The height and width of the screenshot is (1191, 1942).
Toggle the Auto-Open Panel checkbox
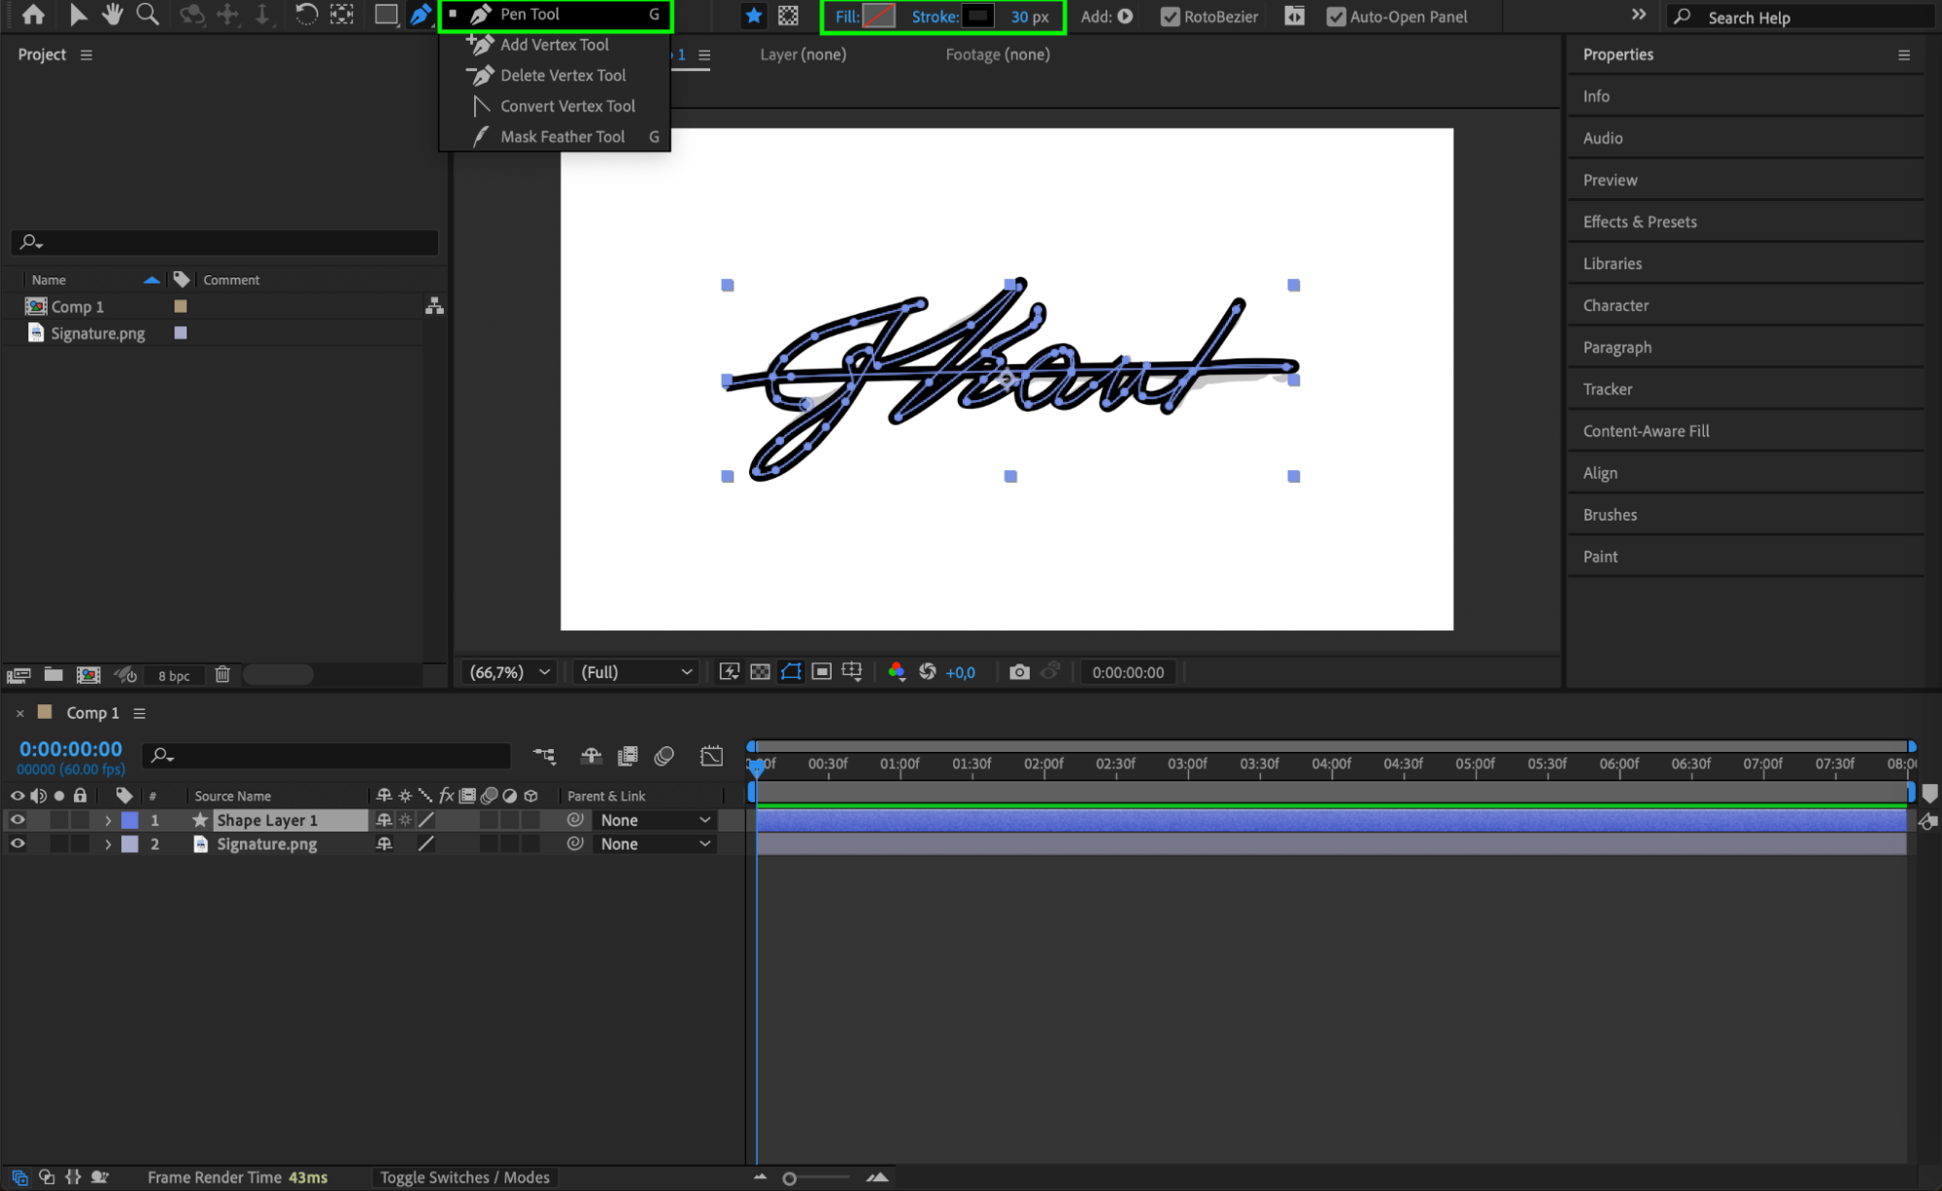[1336, 17]
